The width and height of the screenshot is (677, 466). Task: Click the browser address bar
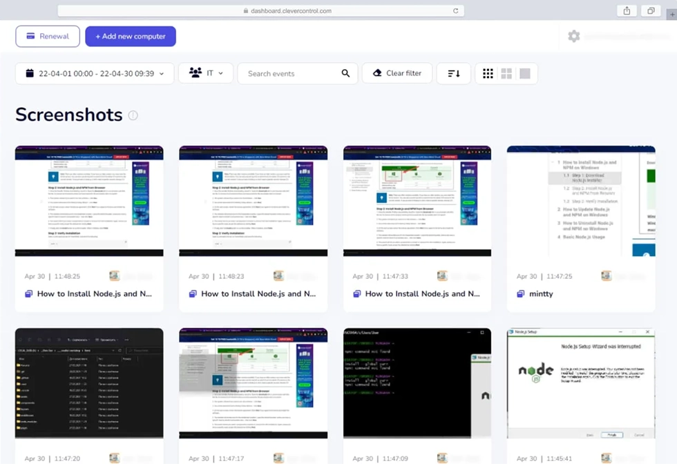(261, 11)
